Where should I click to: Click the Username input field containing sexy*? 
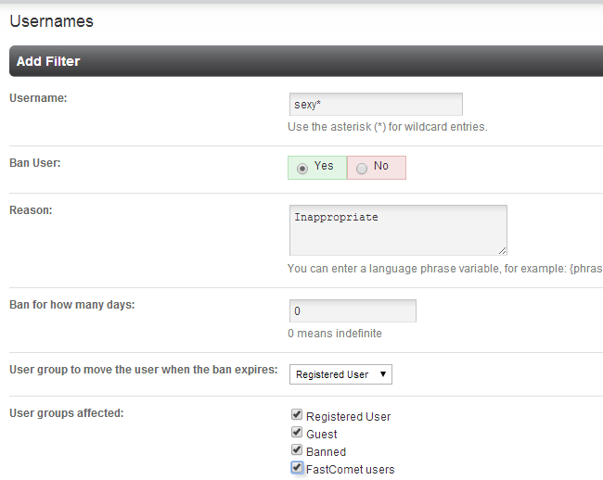tap(376, 104)
